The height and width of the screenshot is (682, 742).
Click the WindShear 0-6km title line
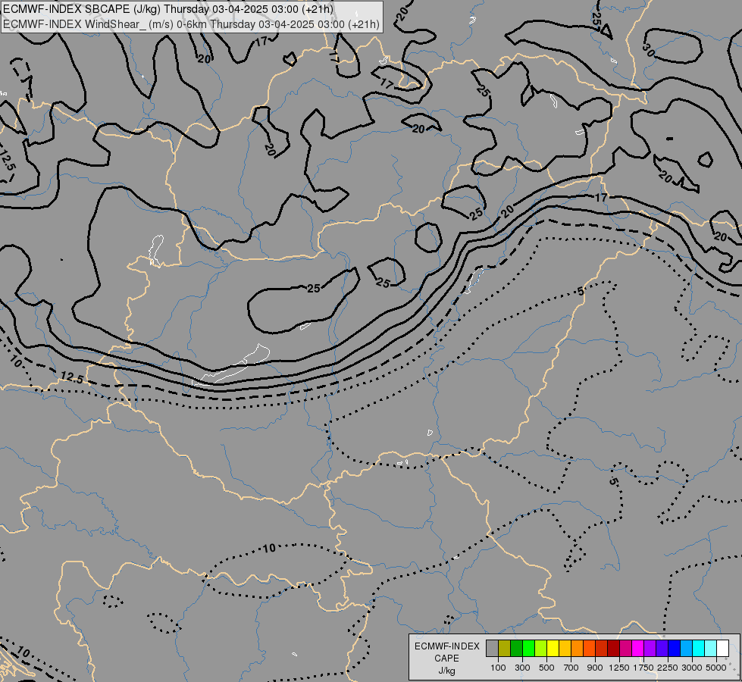[x=191, y=24]
